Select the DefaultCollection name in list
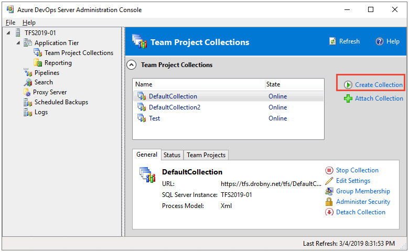Screen dimensions: 409x252 tap(173, 96)
